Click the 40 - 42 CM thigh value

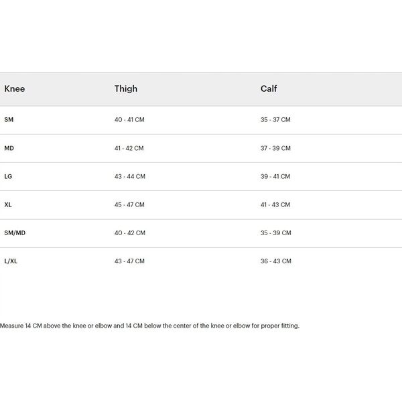pyautogui.click(x=130, y=232)
